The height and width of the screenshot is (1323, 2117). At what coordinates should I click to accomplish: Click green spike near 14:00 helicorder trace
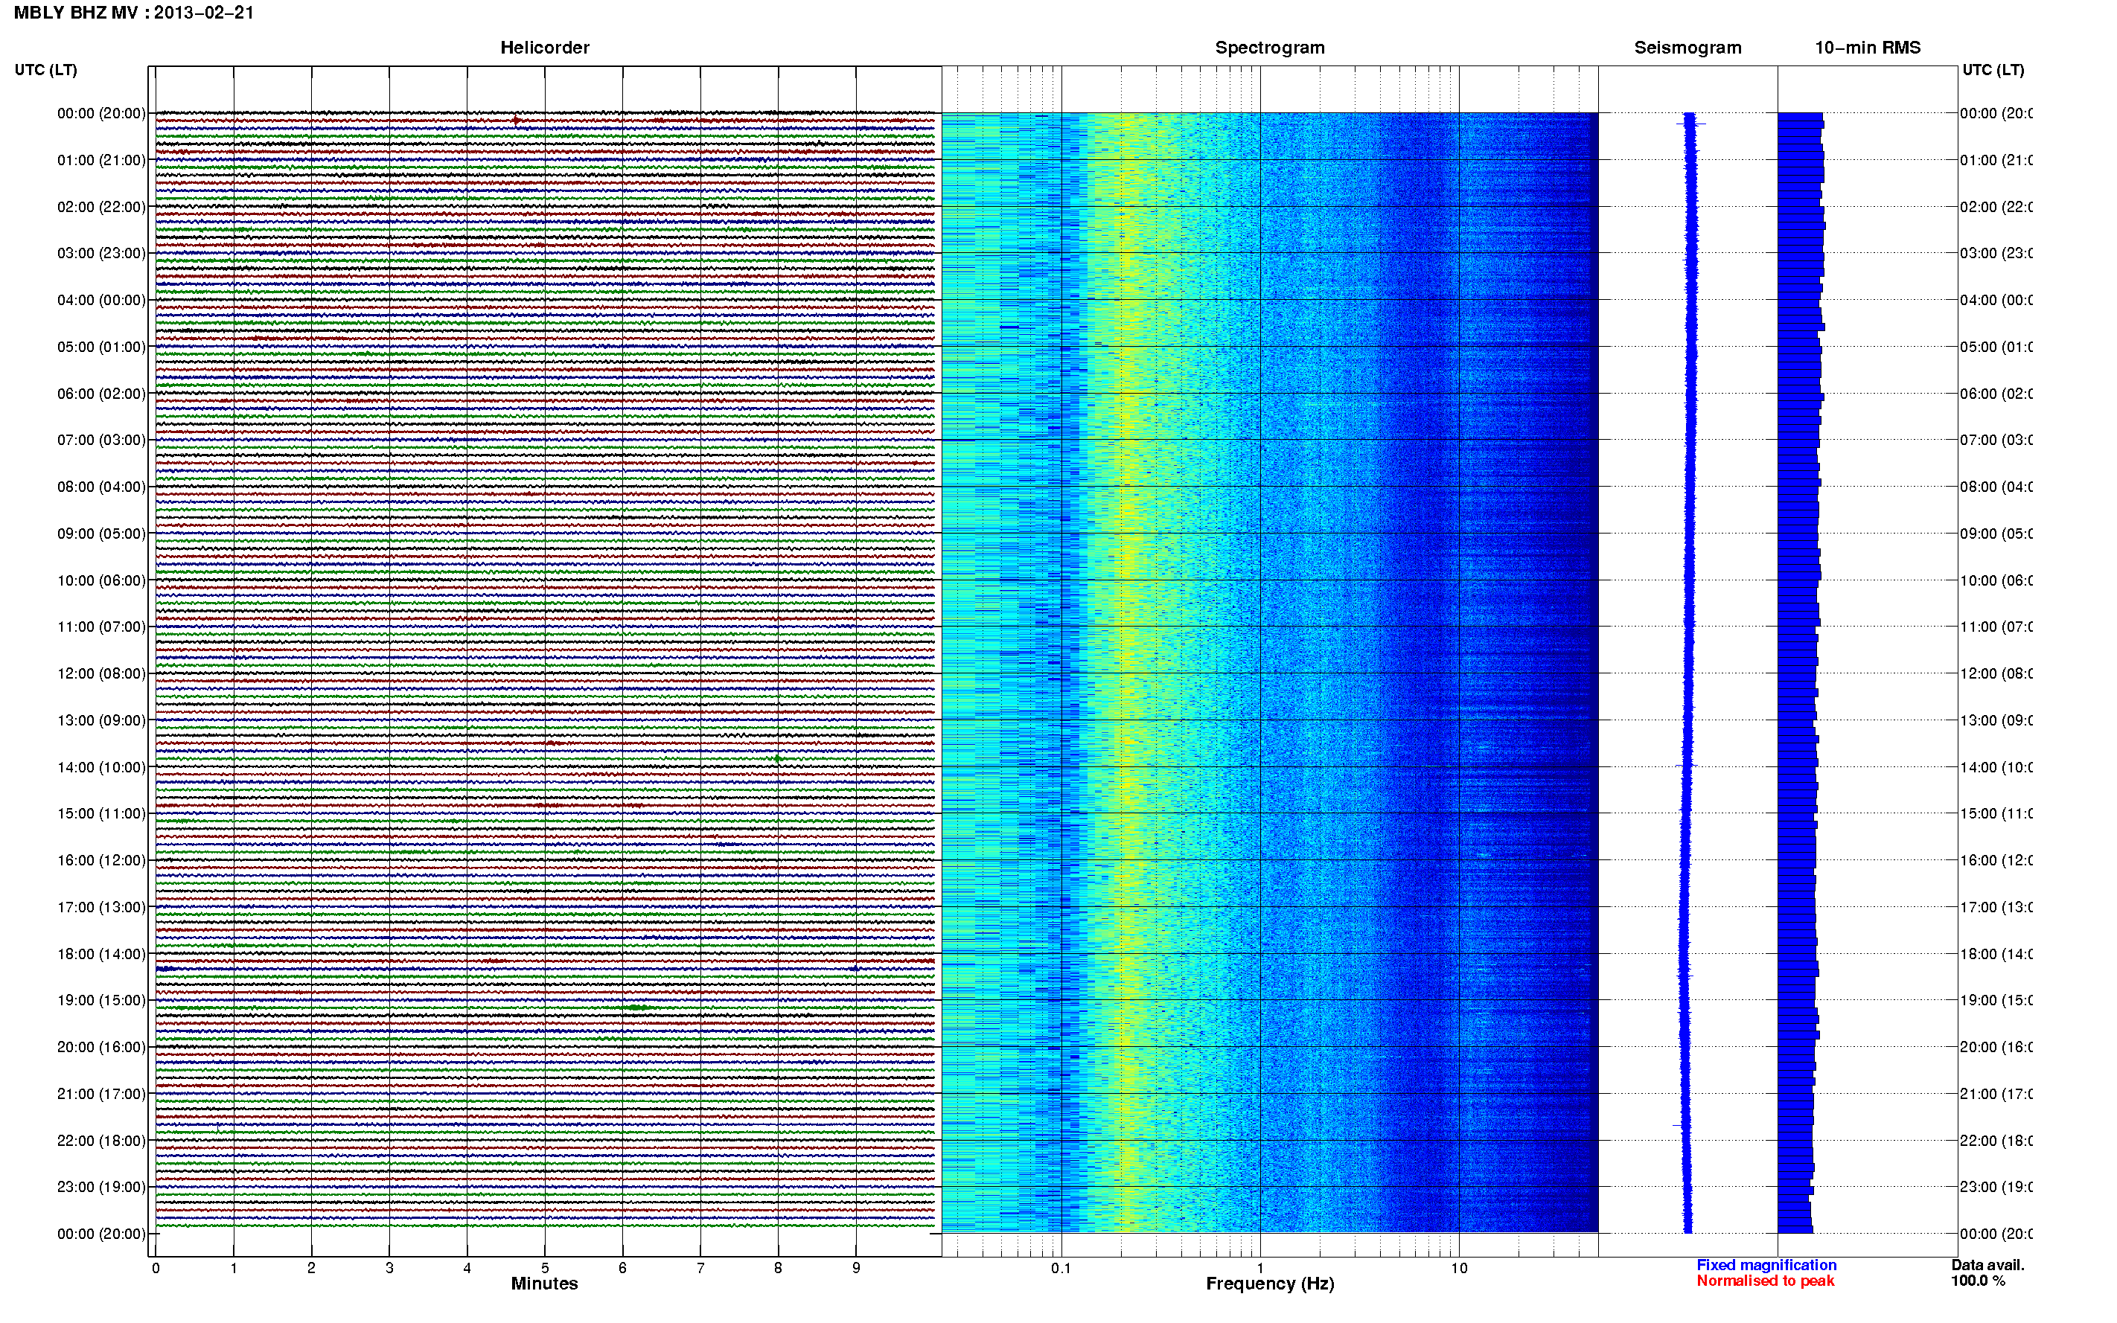(x=777, y=759)
